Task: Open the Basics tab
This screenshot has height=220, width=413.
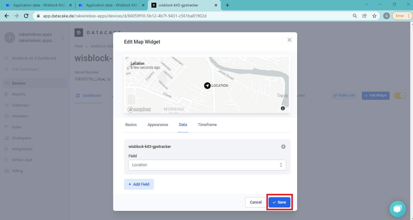Action: click(131, 125)
